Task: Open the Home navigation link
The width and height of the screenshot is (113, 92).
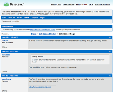Action: click(x=53, y=4)
